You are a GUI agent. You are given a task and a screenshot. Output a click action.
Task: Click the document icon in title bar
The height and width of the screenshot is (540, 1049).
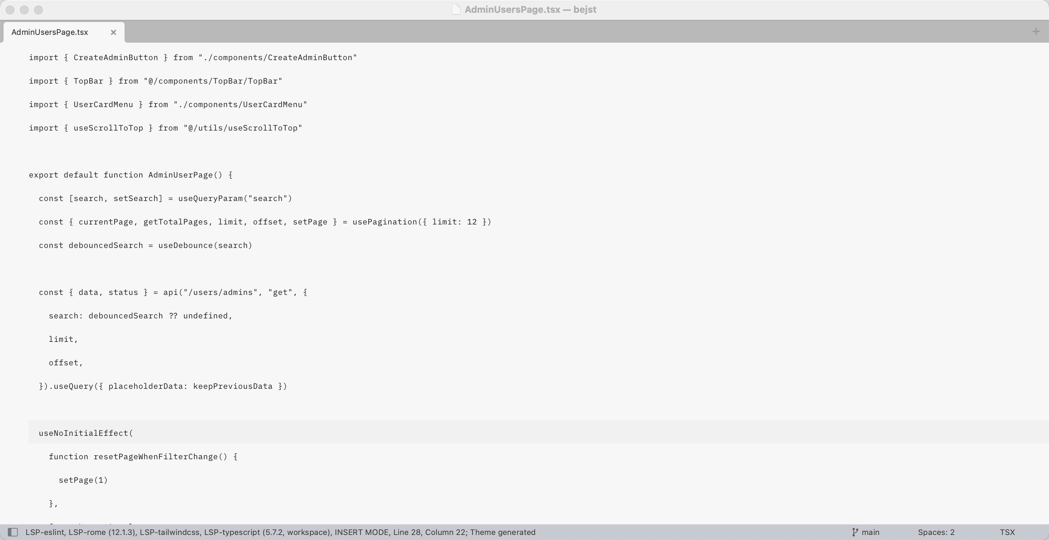[456, 9]
